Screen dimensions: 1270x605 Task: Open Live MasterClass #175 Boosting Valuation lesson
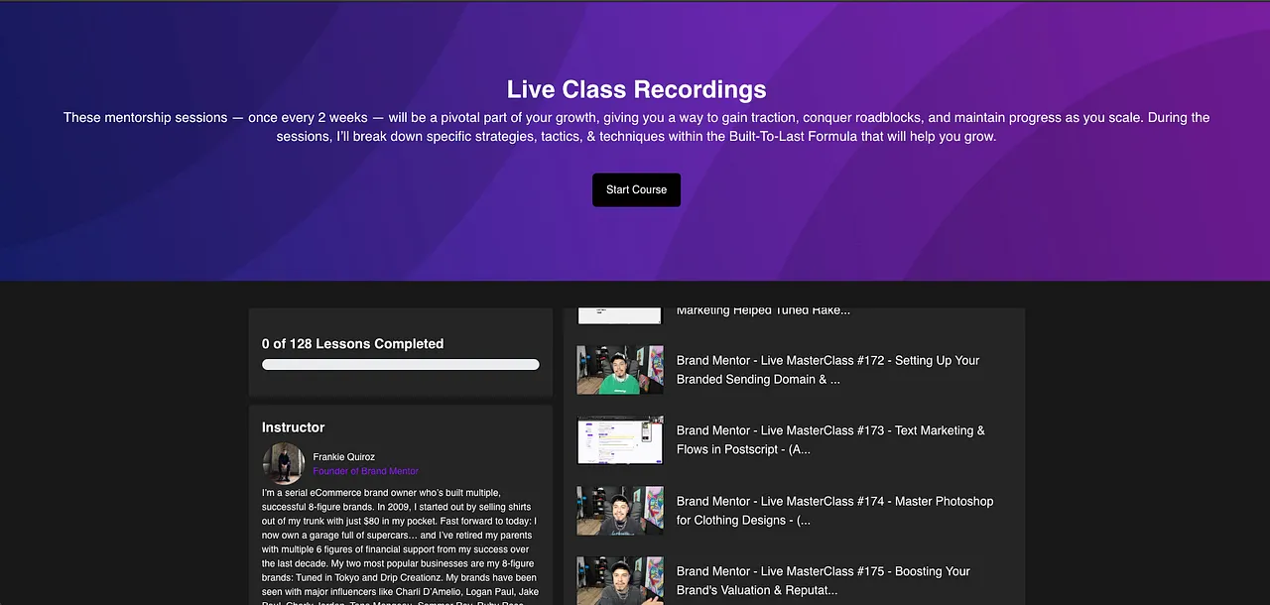pyautogui.click(x=824, y=580)
